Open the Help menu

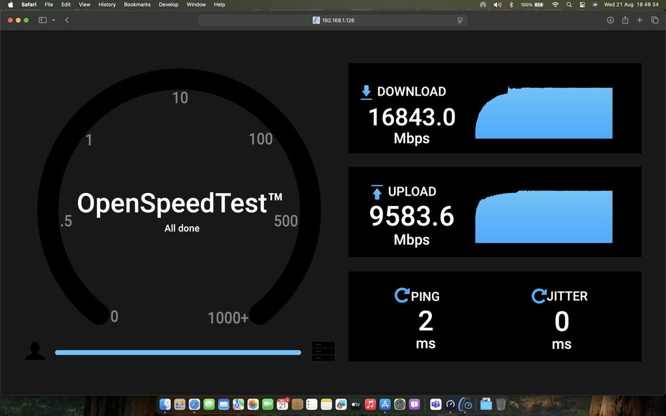pyautogui.click(x=220, y=5)
